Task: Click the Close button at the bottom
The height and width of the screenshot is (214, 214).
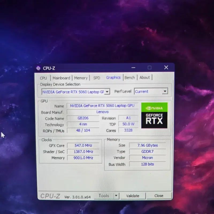Action: tap(159, 196)
